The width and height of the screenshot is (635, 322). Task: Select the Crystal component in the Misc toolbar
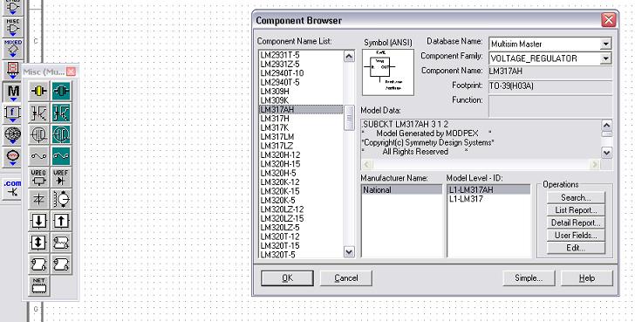tap(39, 91)
